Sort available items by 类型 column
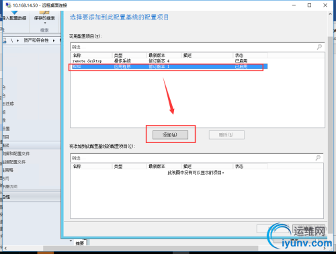The width and height of the screenshot is (336, 254). 130,55
